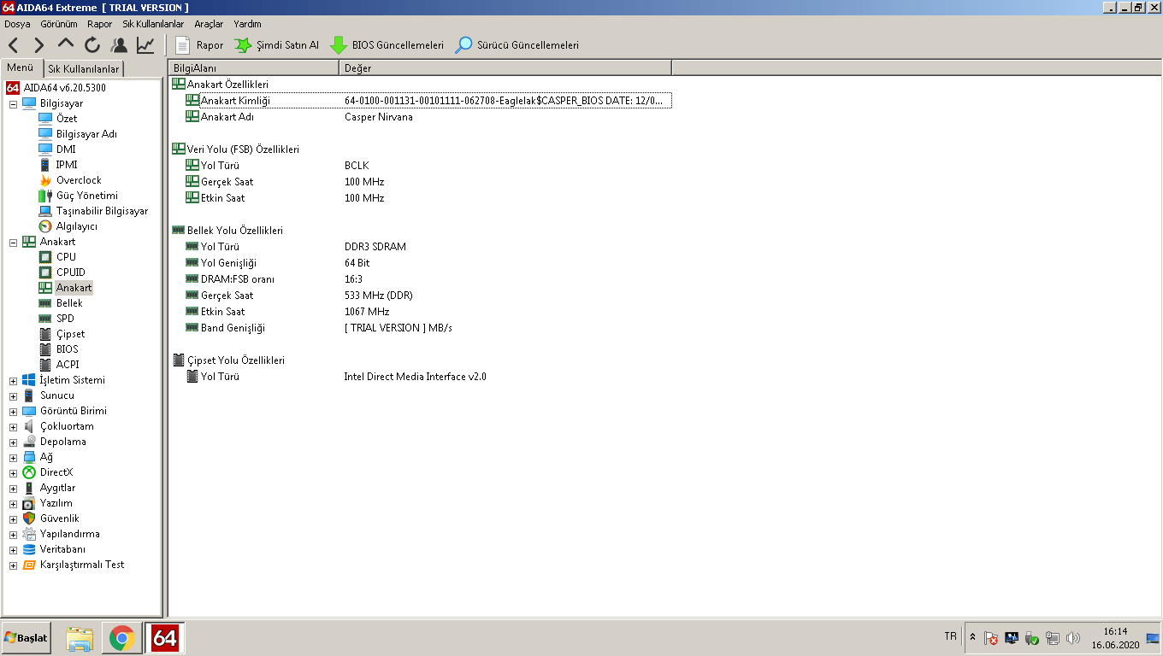Select CPU in the tree
The height and width of the screenshot is (656, 1163).
click(x=66, y=257)
